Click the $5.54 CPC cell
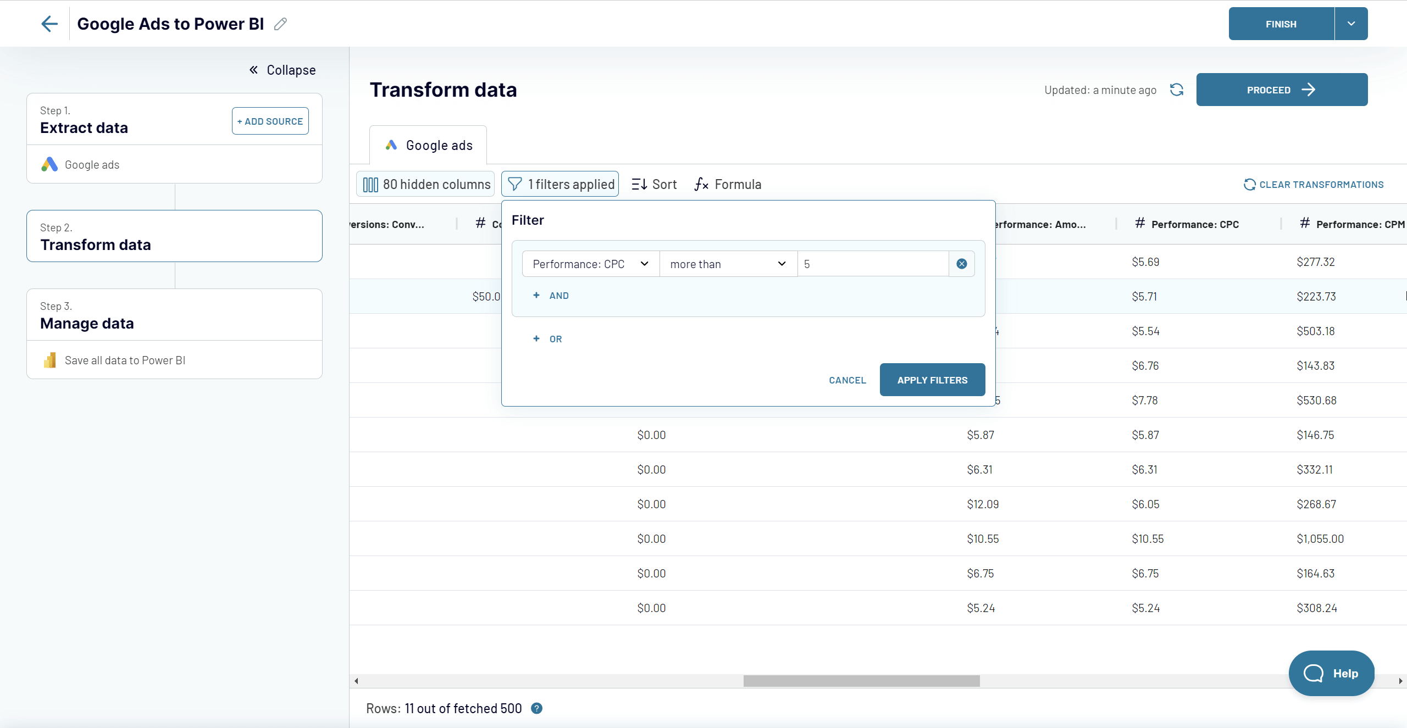Screen dimensions: 1407x728 click(x=1145, y=331)
